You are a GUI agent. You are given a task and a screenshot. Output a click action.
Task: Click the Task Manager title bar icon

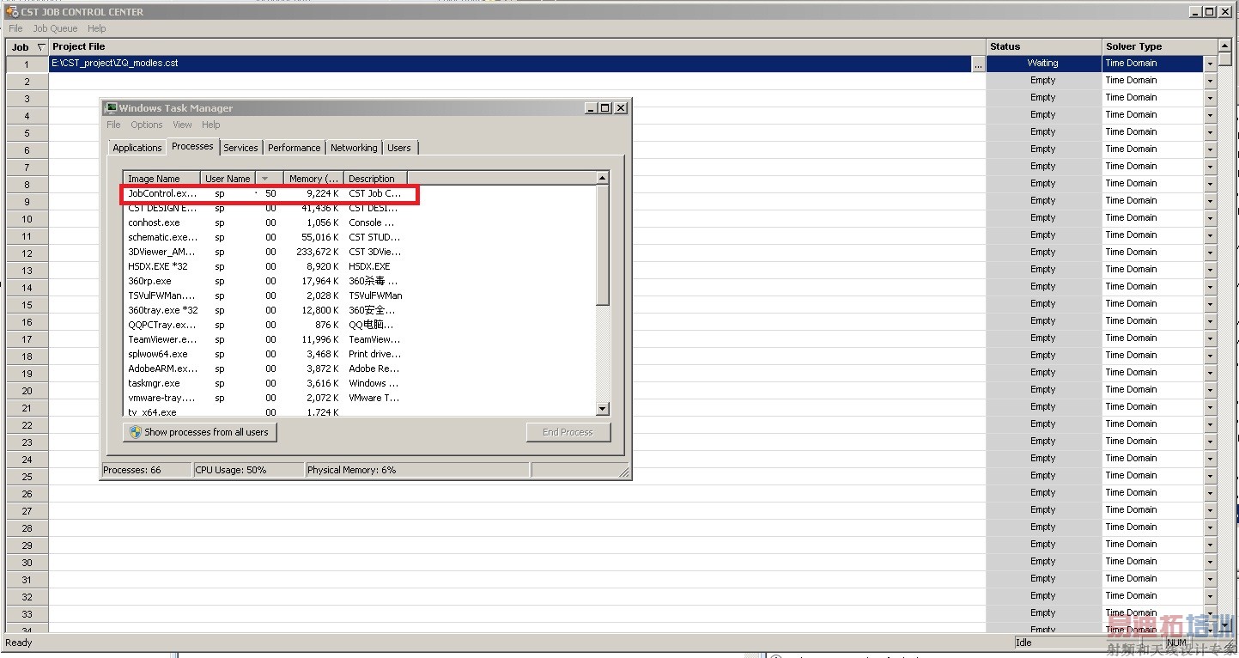click(111, 107)
